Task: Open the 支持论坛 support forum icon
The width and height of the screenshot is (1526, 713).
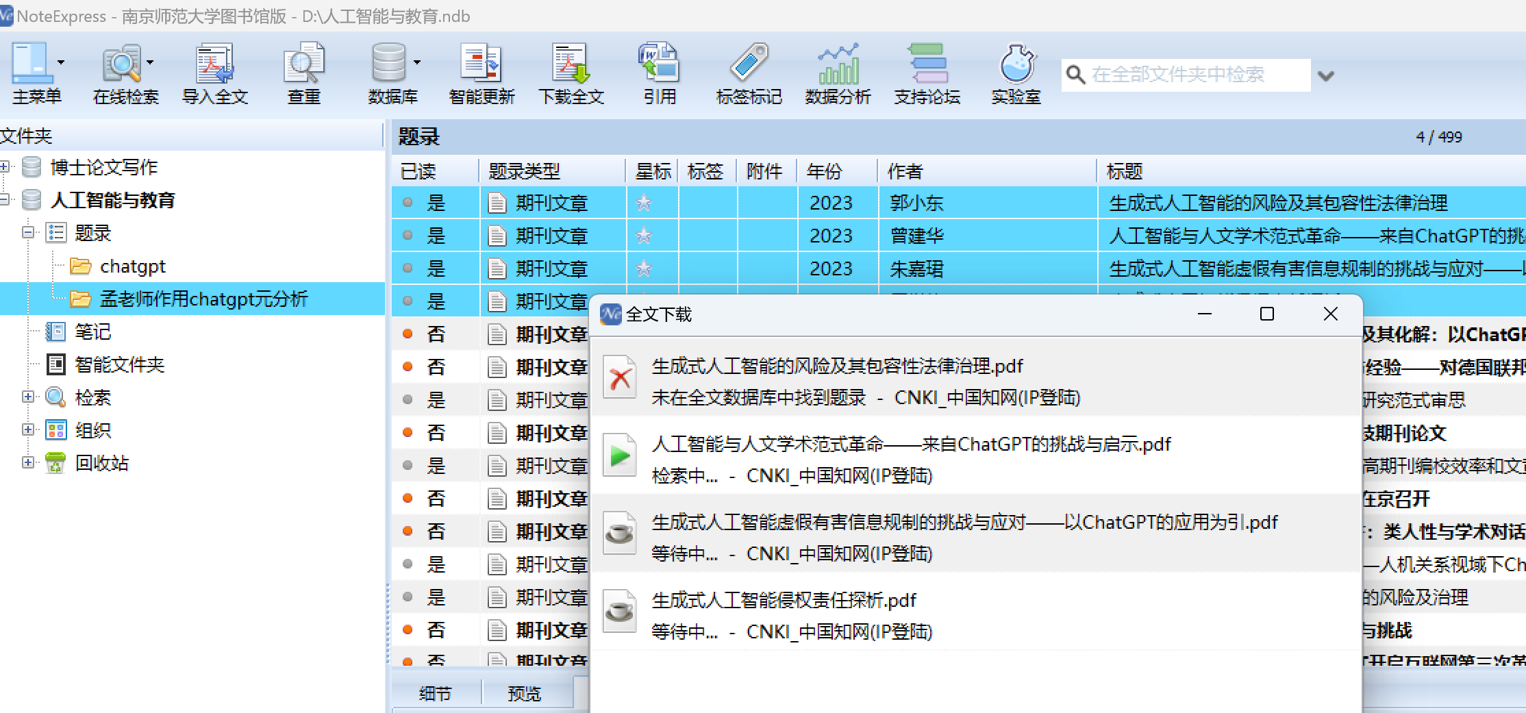Action: (927, 63)
